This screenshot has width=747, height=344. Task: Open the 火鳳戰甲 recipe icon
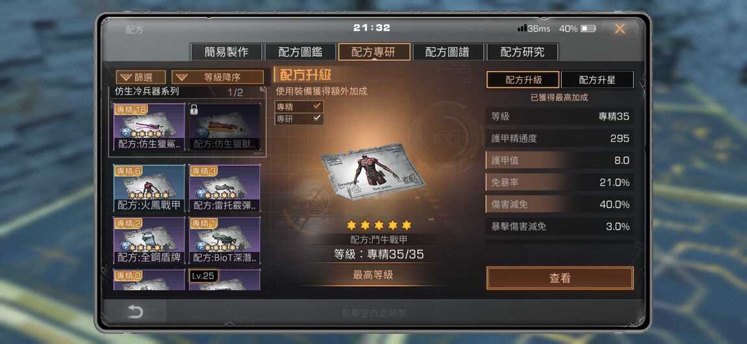point(149,188)
